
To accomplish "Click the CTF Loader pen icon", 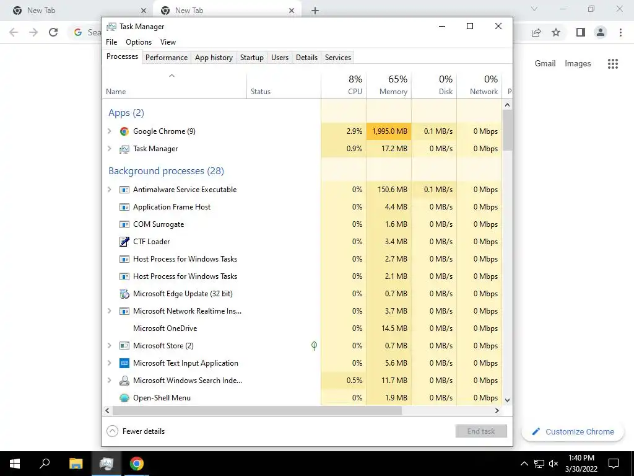I will (124, 242).
